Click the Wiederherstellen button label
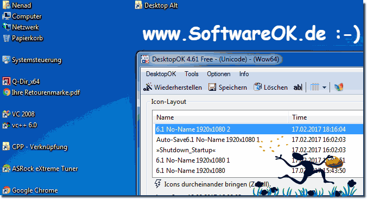The image size is (367, 199). tap(178, 88)
